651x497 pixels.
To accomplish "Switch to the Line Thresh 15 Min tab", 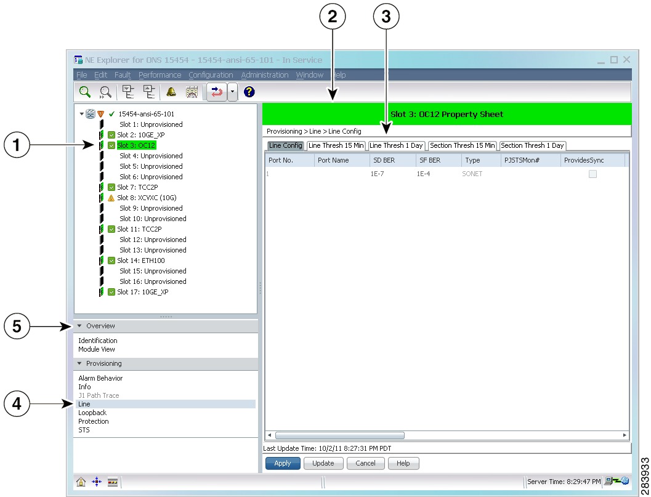I will (336, 146).
